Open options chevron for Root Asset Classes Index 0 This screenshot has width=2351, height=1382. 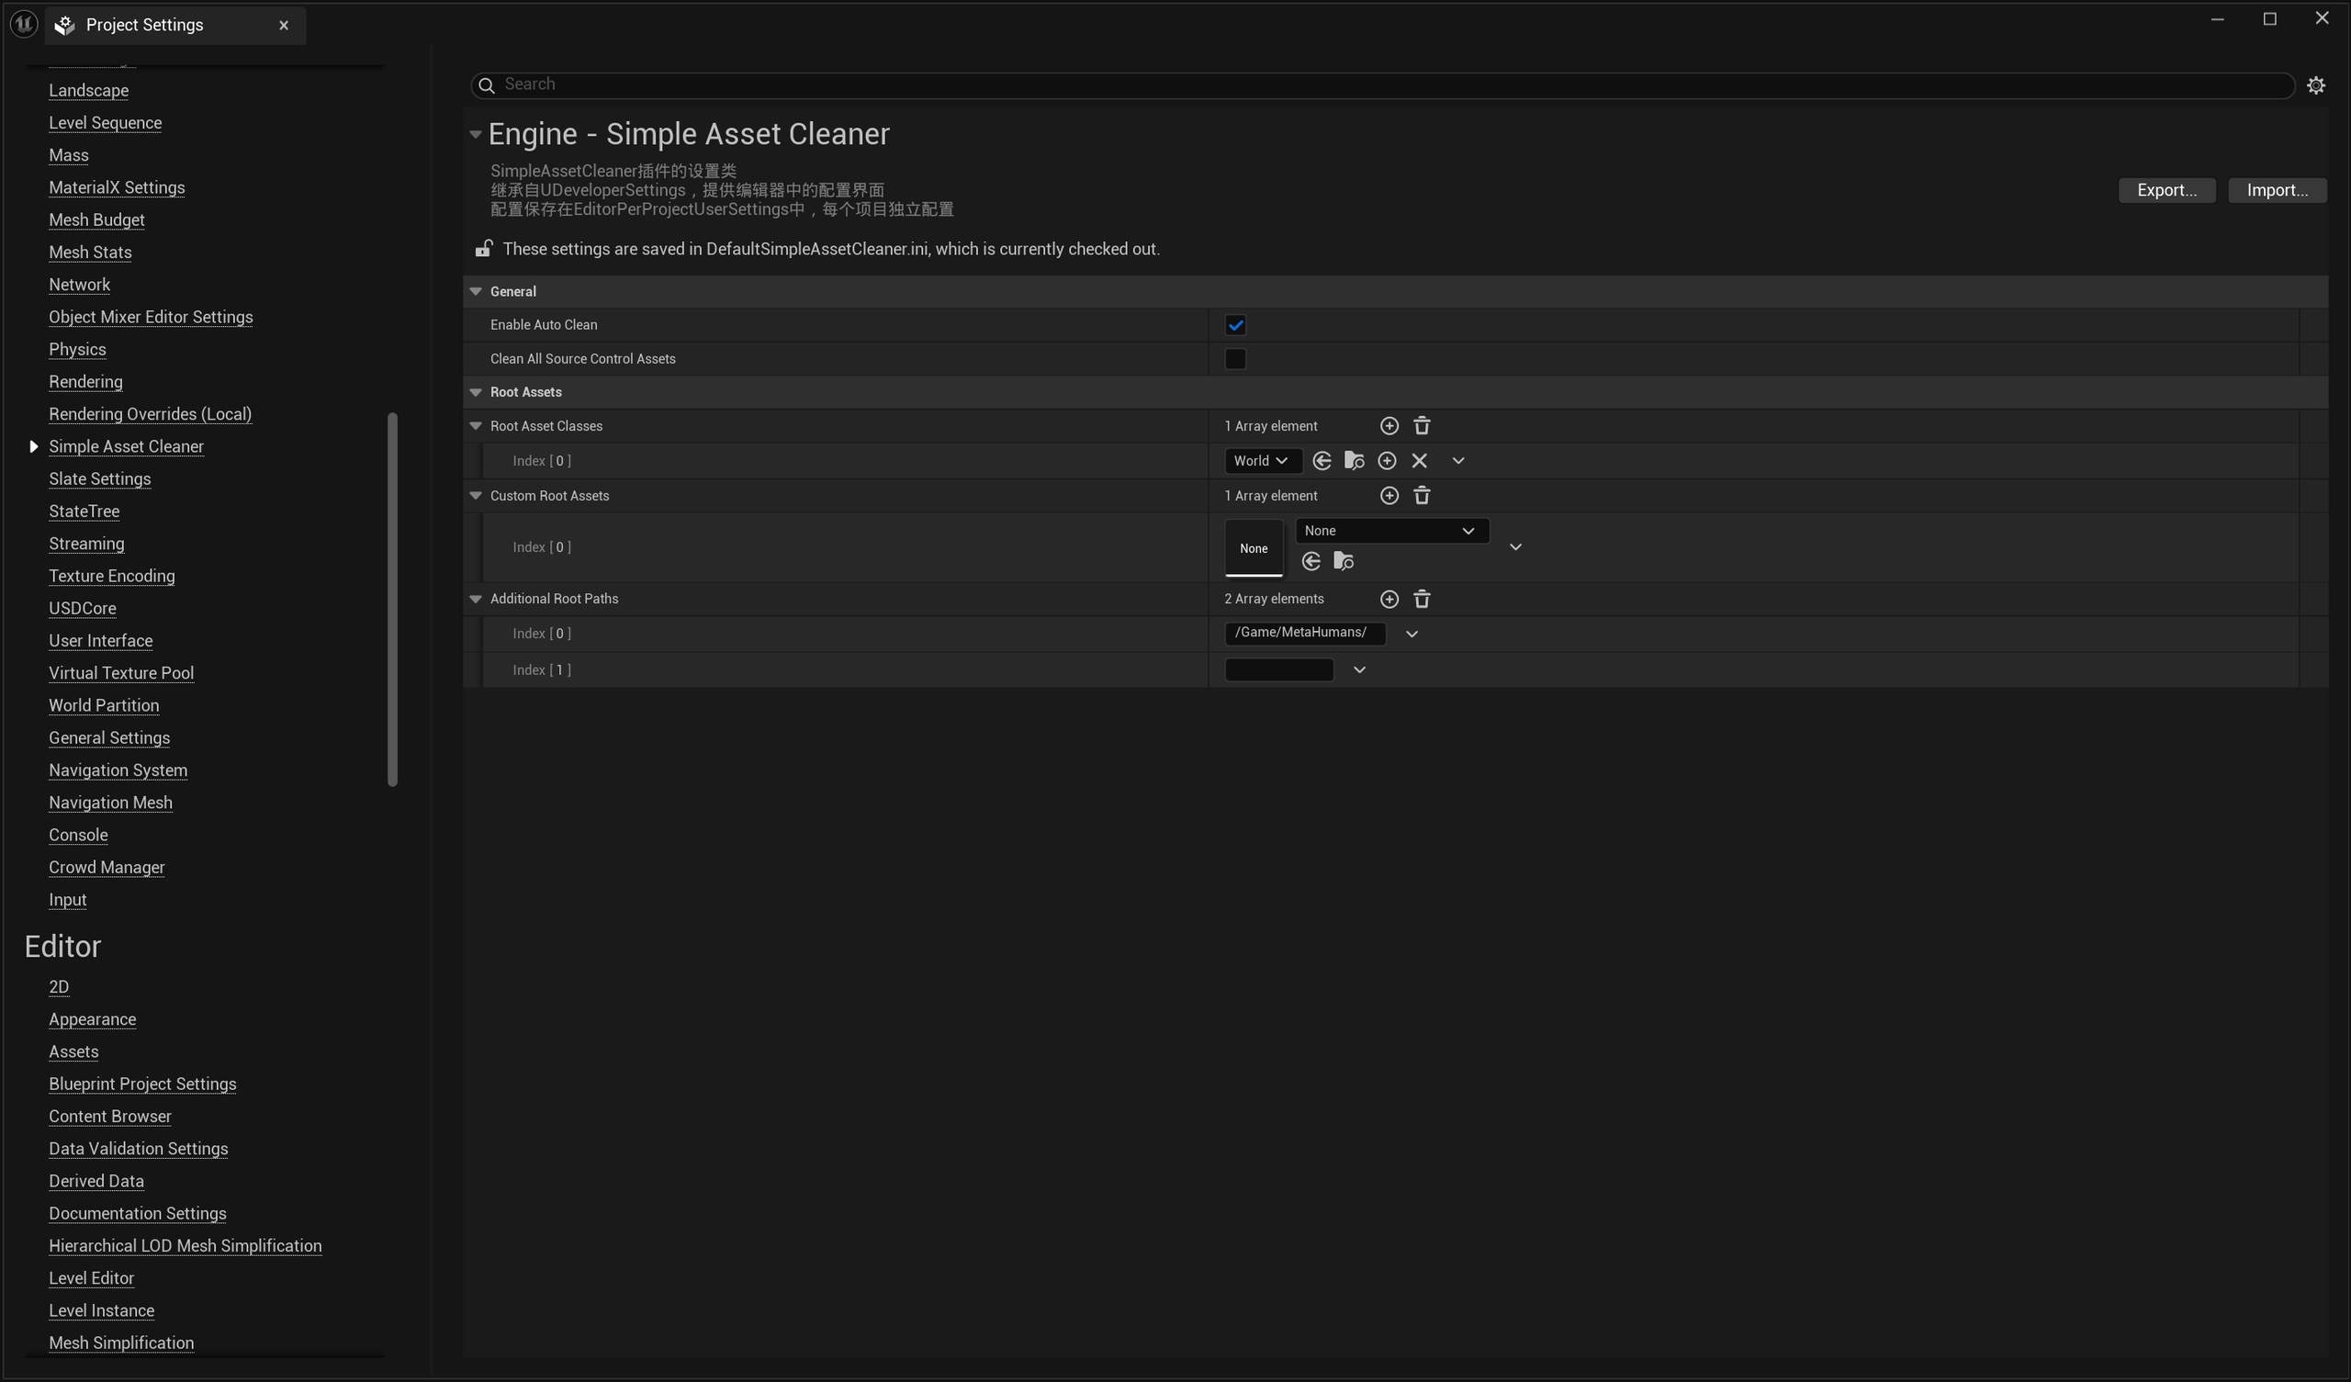click(x=1458, y=461)
